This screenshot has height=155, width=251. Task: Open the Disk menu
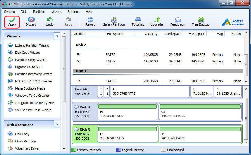(24, 12)
